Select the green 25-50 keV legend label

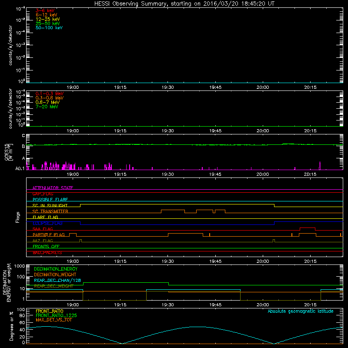(x=47, y=23)
